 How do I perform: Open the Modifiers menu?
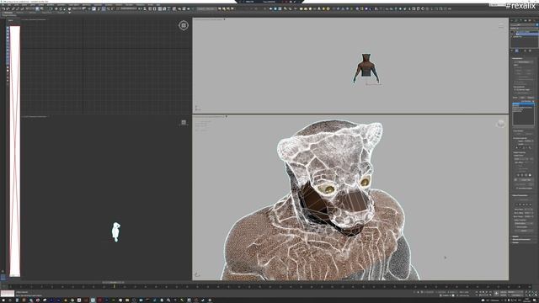click(x=51, y=5)
